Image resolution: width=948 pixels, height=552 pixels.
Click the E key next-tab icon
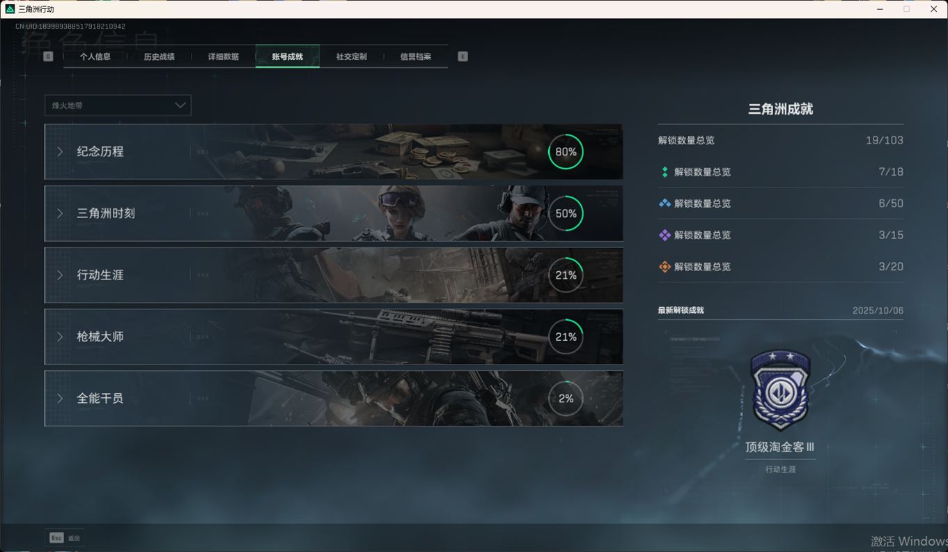tap(463, 56)
